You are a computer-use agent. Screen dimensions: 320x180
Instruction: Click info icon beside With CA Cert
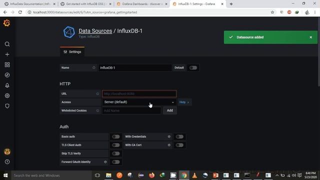coord(169,145)
